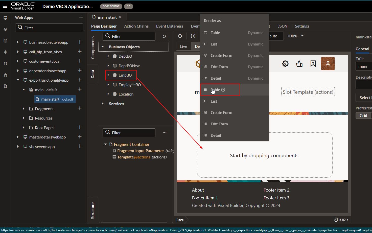This screenshot has height=233, width=372.
Task: Open the Structure panel options menu
Action: pyautogui.click(x=165, y=133)
